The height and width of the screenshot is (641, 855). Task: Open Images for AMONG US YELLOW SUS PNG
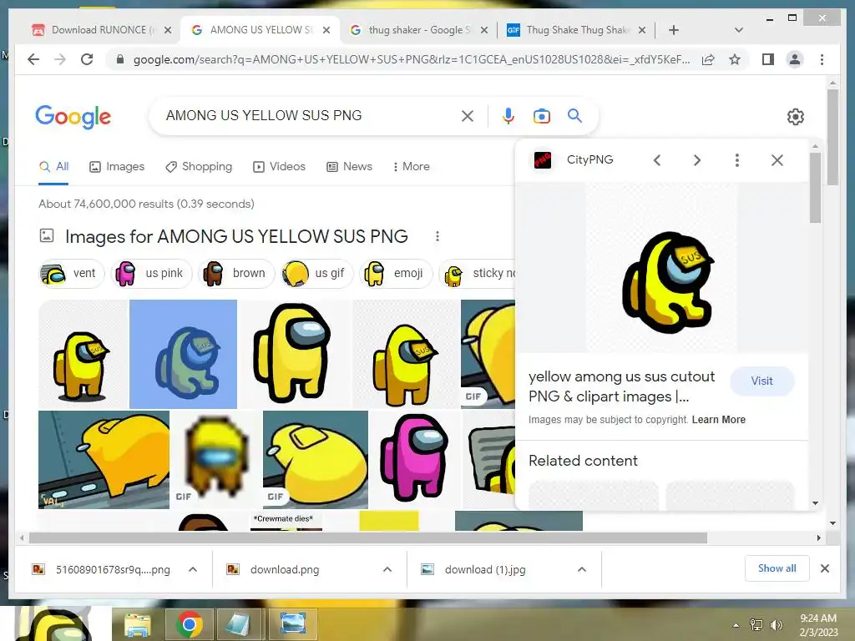pos(236,236)
